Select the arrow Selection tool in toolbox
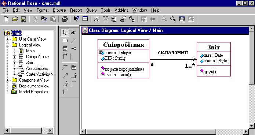The height and width of the screenshot is (135, 255). (65, 33)
